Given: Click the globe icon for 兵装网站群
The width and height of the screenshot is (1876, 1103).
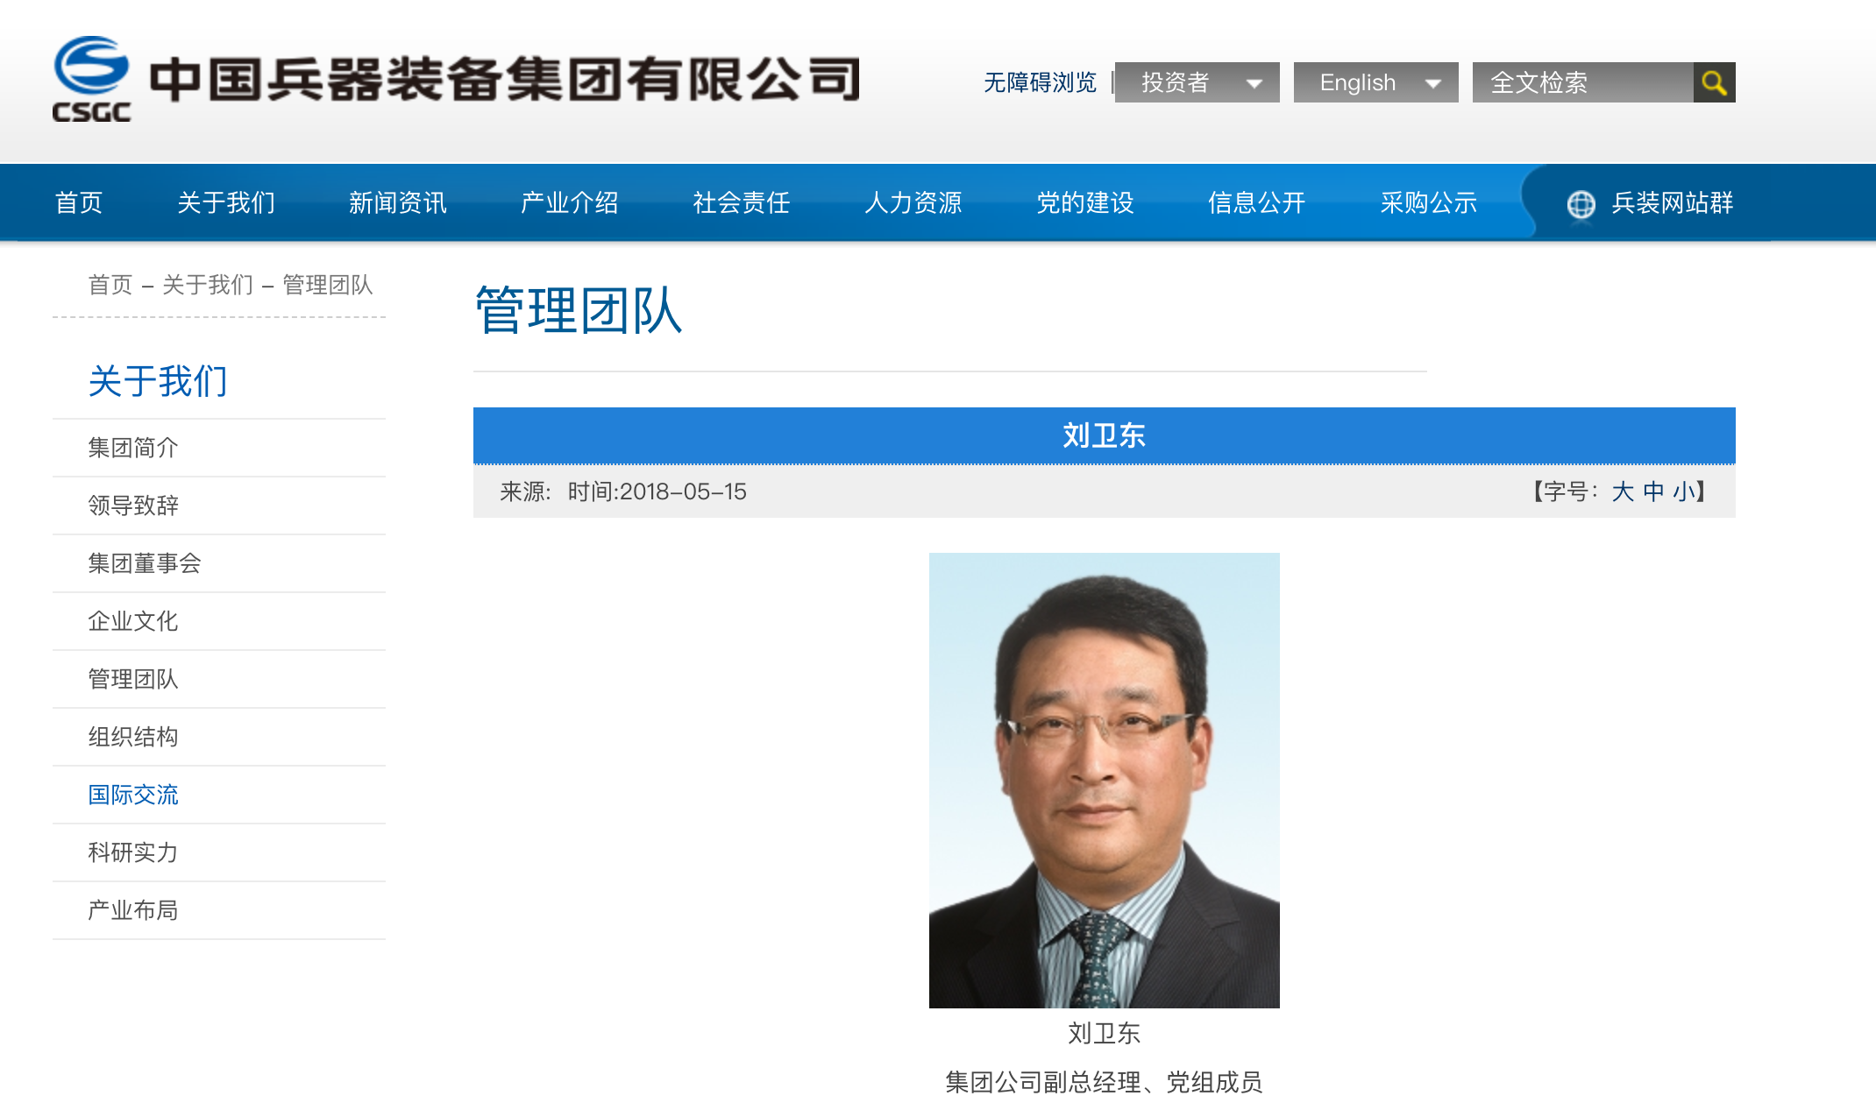Looking at the screenshot, I should pyautogui.click(x=1581, y=204).
